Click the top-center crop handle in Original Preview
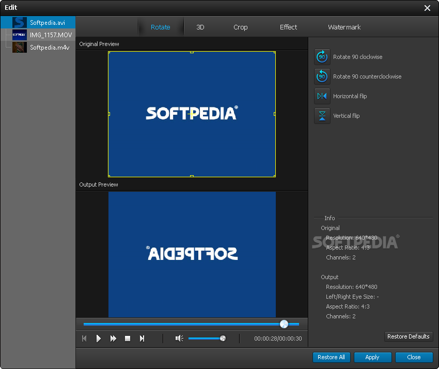 192,52
